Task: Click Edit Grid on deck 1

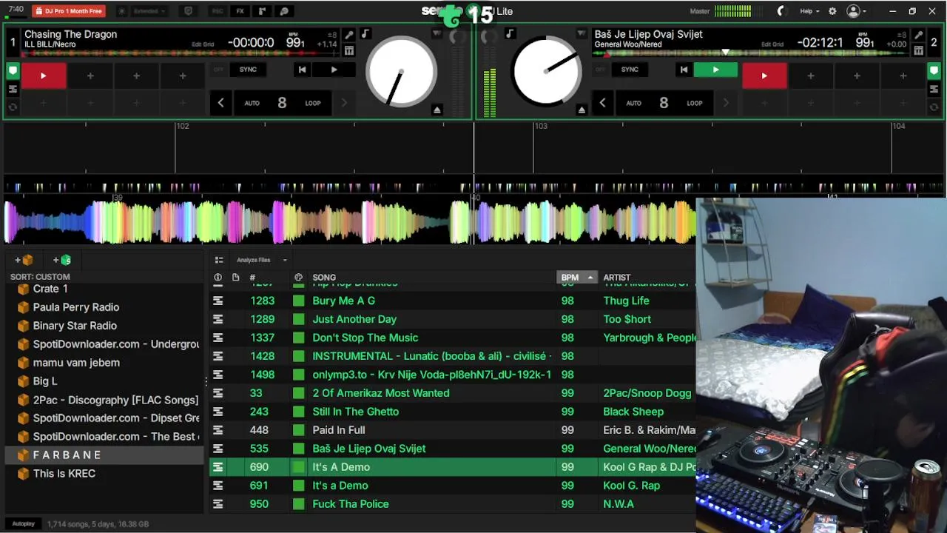Action: pyautogui.click(x=203, y=44)
